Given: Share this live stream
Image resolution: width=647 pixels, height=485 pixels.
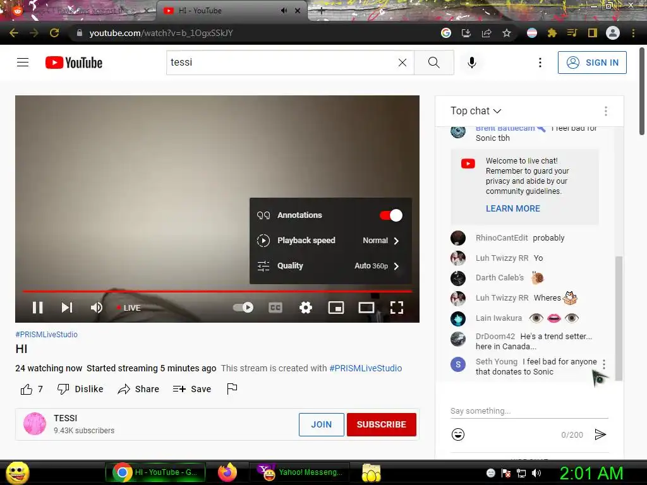Looking at the screenshot, I should click(138, 389).
